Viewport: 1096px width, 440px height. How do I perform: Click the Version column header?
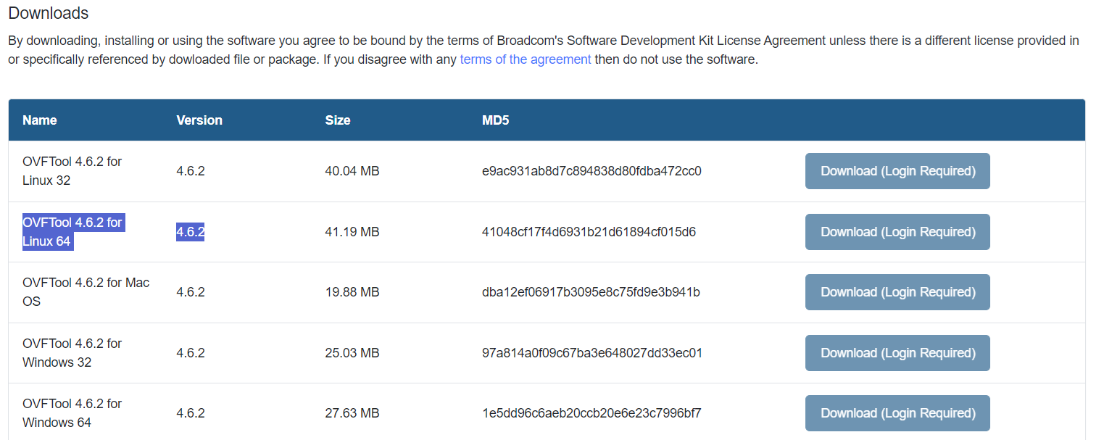click(x=199, y=120)
